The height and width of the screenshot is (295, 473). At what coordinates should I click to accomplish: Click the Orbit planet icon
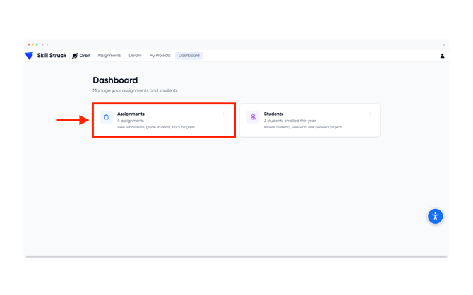coord(75,56)
